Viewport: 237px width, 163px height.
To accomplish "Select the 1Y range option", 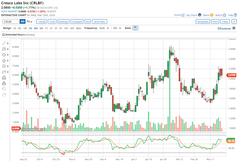I will (x=46, y=28).
